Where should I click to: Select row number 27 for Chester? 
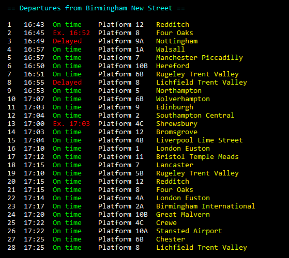tap(11, 239)
